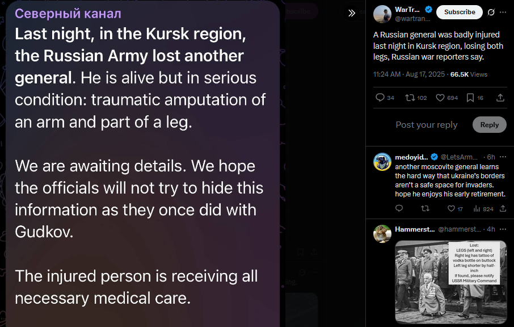Repost medoyid's comment
Image resolution: width=514 pixels, height=327 pixels.
click(x=425, y=208)
